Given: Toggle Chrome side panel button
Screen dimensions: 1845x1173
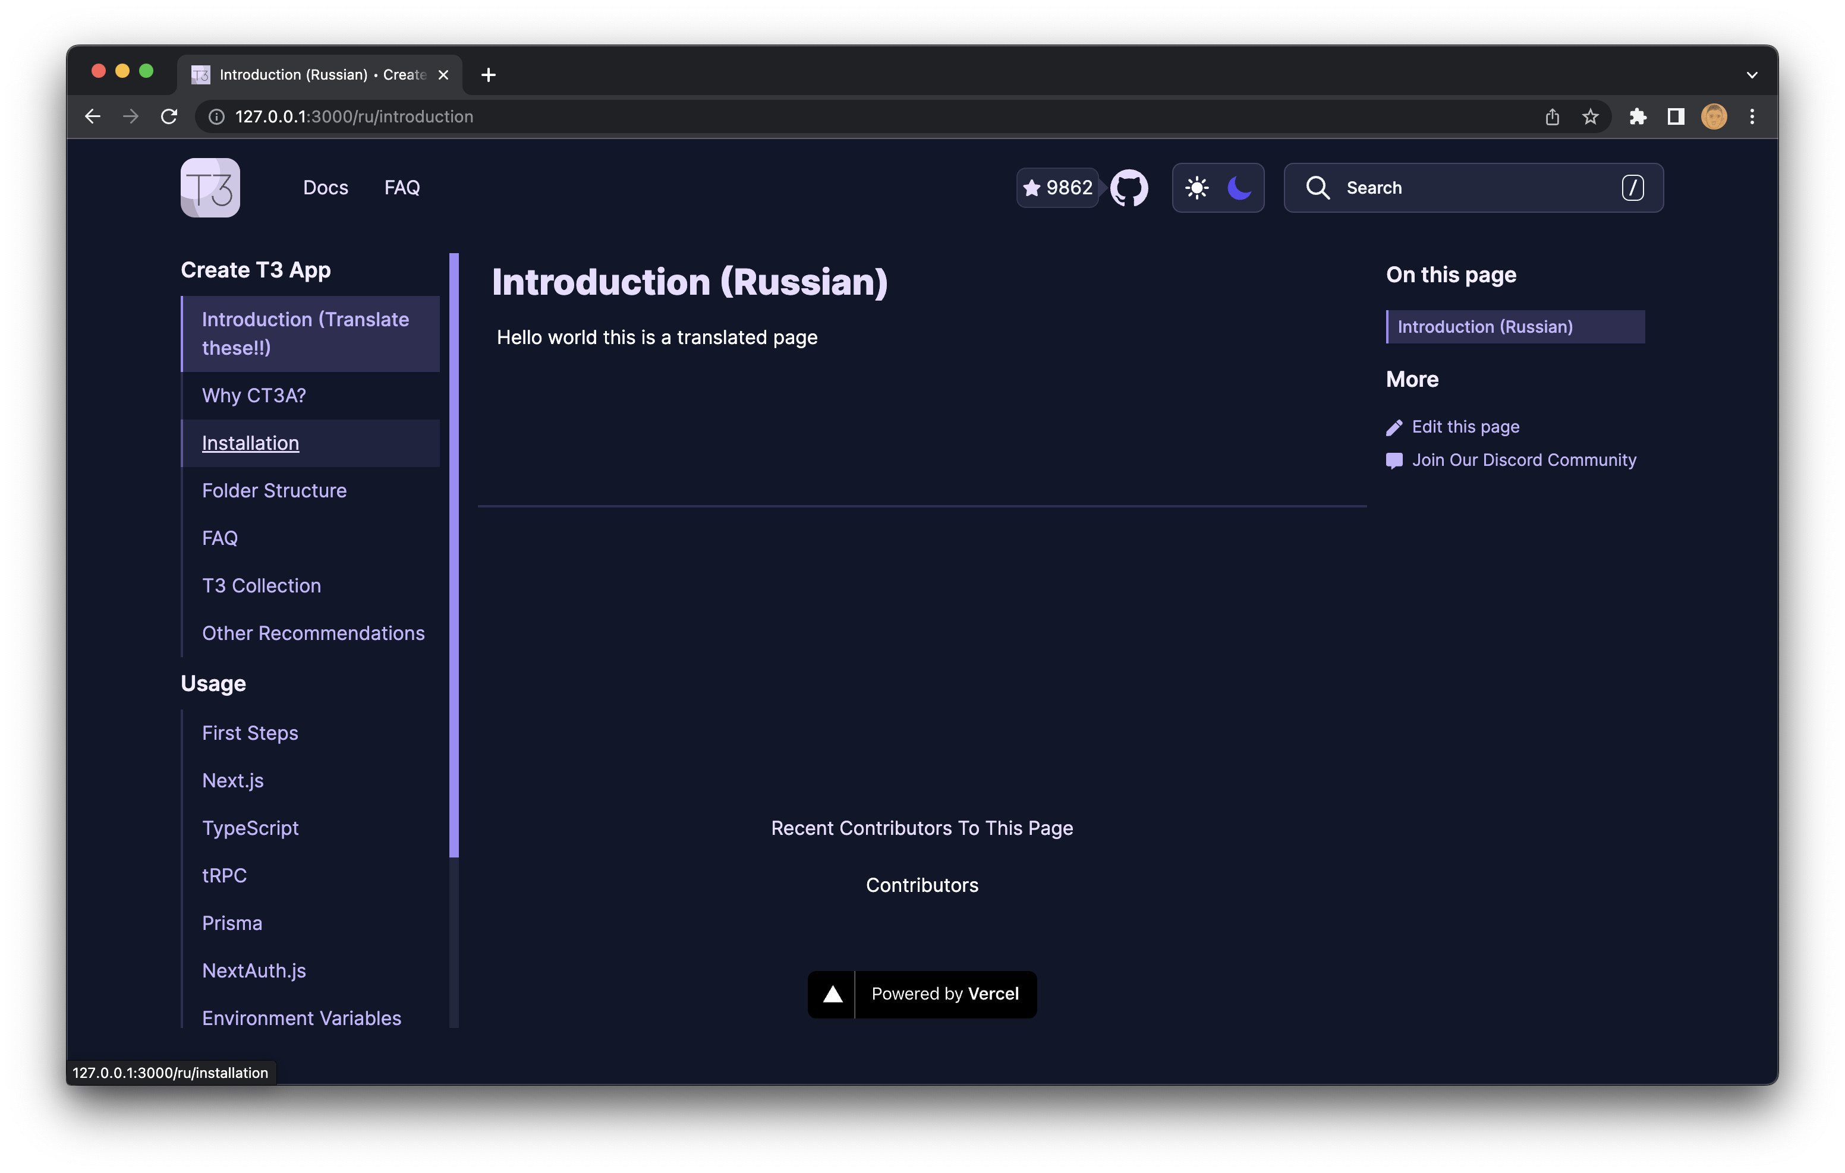Looking at the screenshot, I should click(1676, 116).
